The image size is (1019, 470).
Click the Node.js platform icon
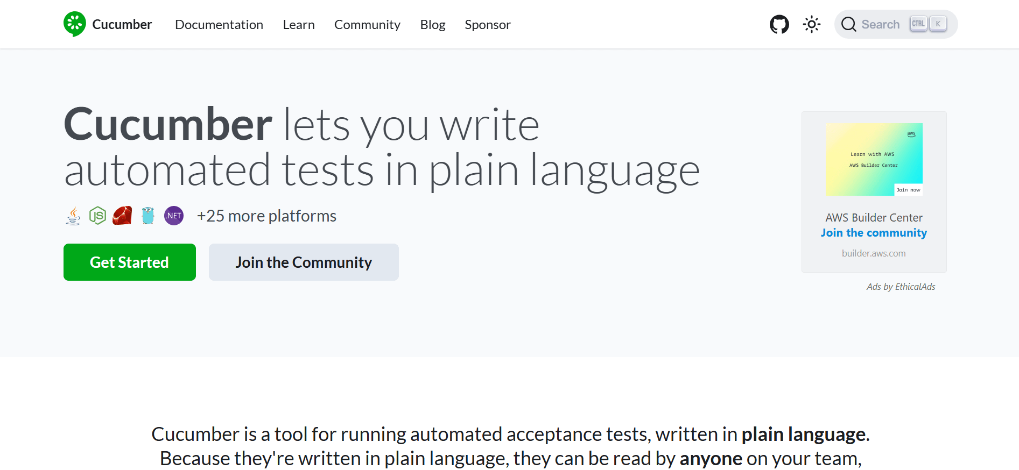click(x=97, y=216)
